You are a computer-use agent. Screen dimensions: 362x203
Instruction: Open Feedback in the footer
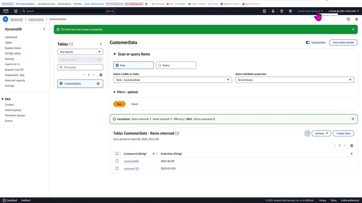pyautogui.click(x=26, y=200)
